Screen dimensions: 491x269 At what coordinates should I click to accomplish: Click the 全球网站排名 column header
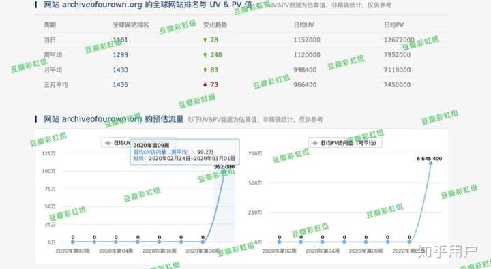pos(130,25)
